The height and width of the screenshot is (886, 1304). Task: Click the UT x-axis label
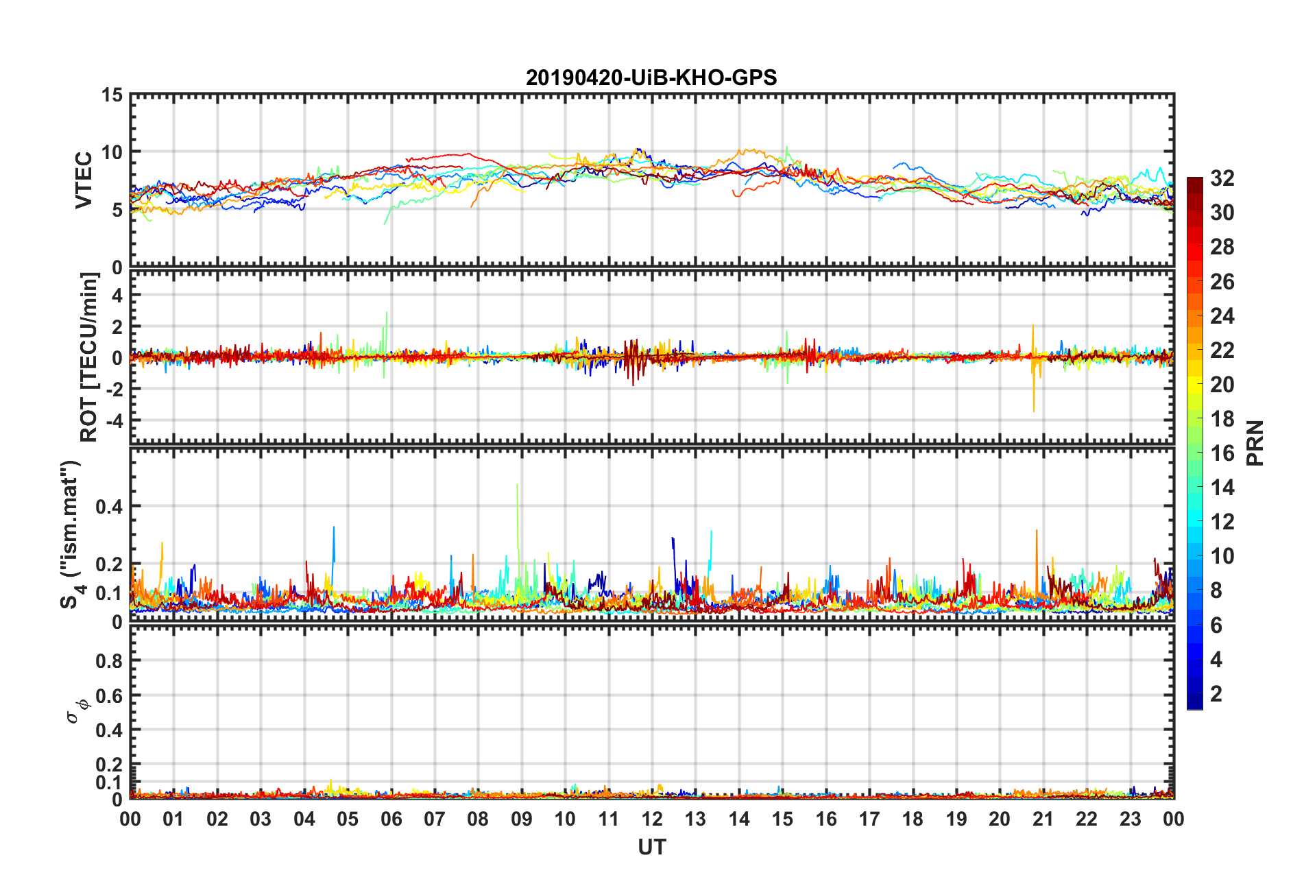coord(651,848)
